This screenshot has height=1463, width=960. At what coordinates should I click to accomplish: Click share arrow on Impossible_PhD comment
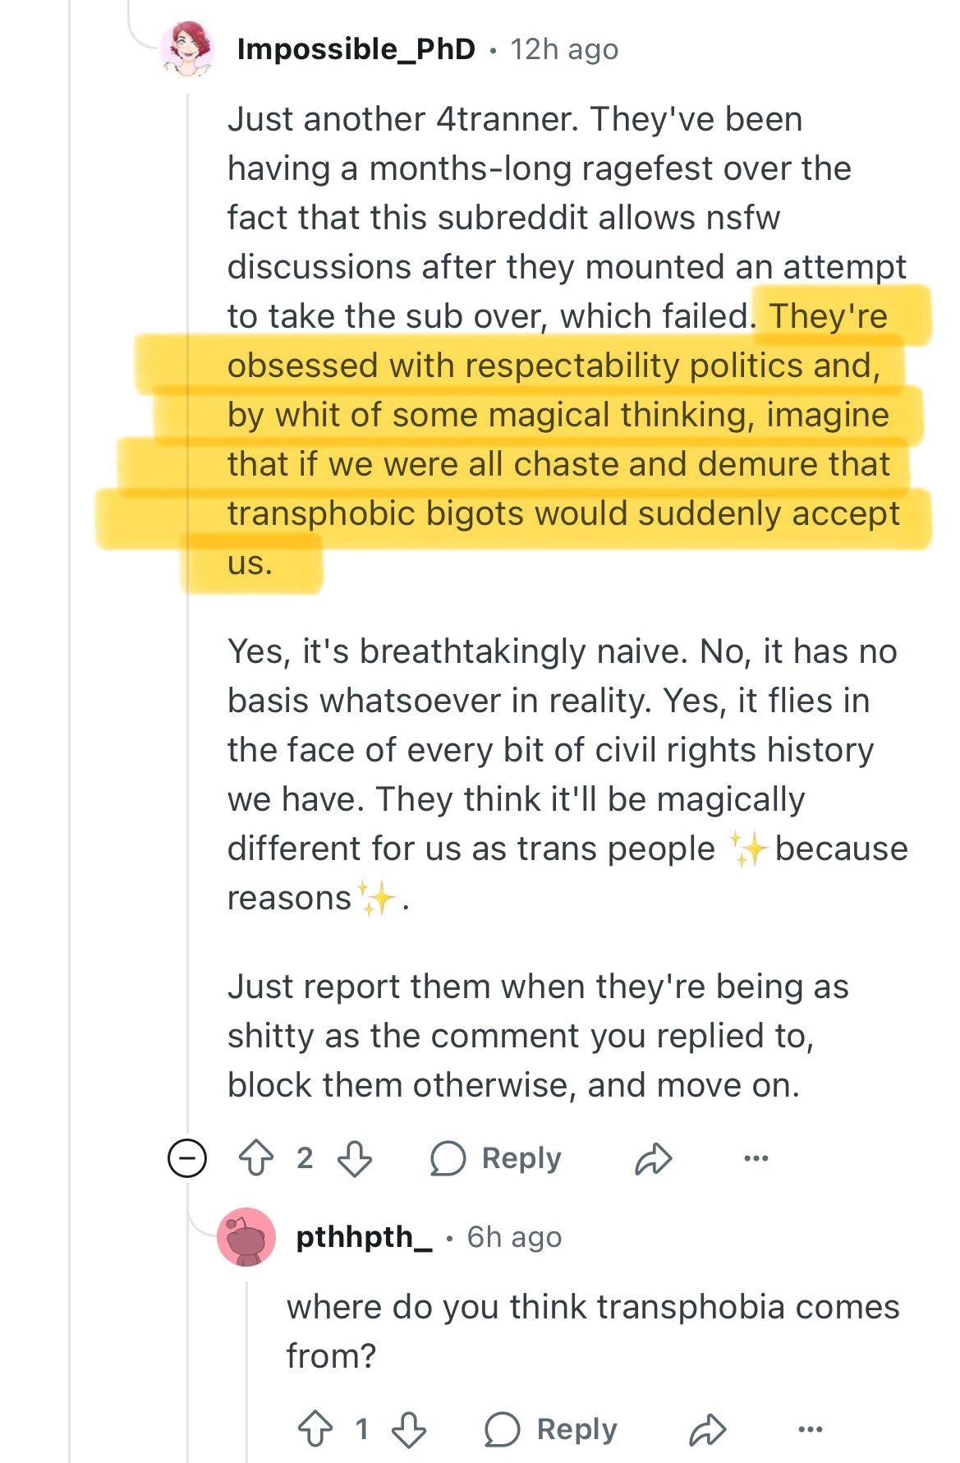point(654,1159)
